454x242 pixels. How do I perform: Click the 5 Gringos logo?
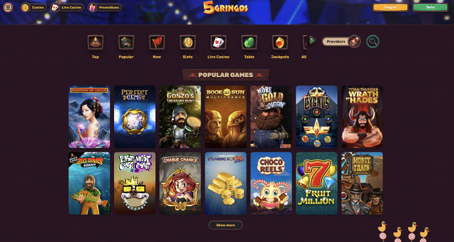225,7
